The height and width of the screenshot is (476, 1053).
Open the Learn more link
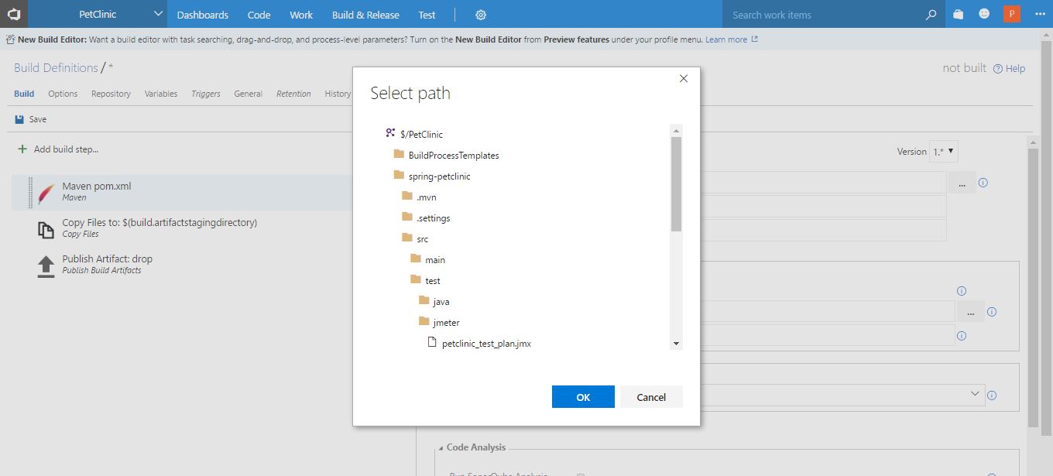click(x=732, y=39)
